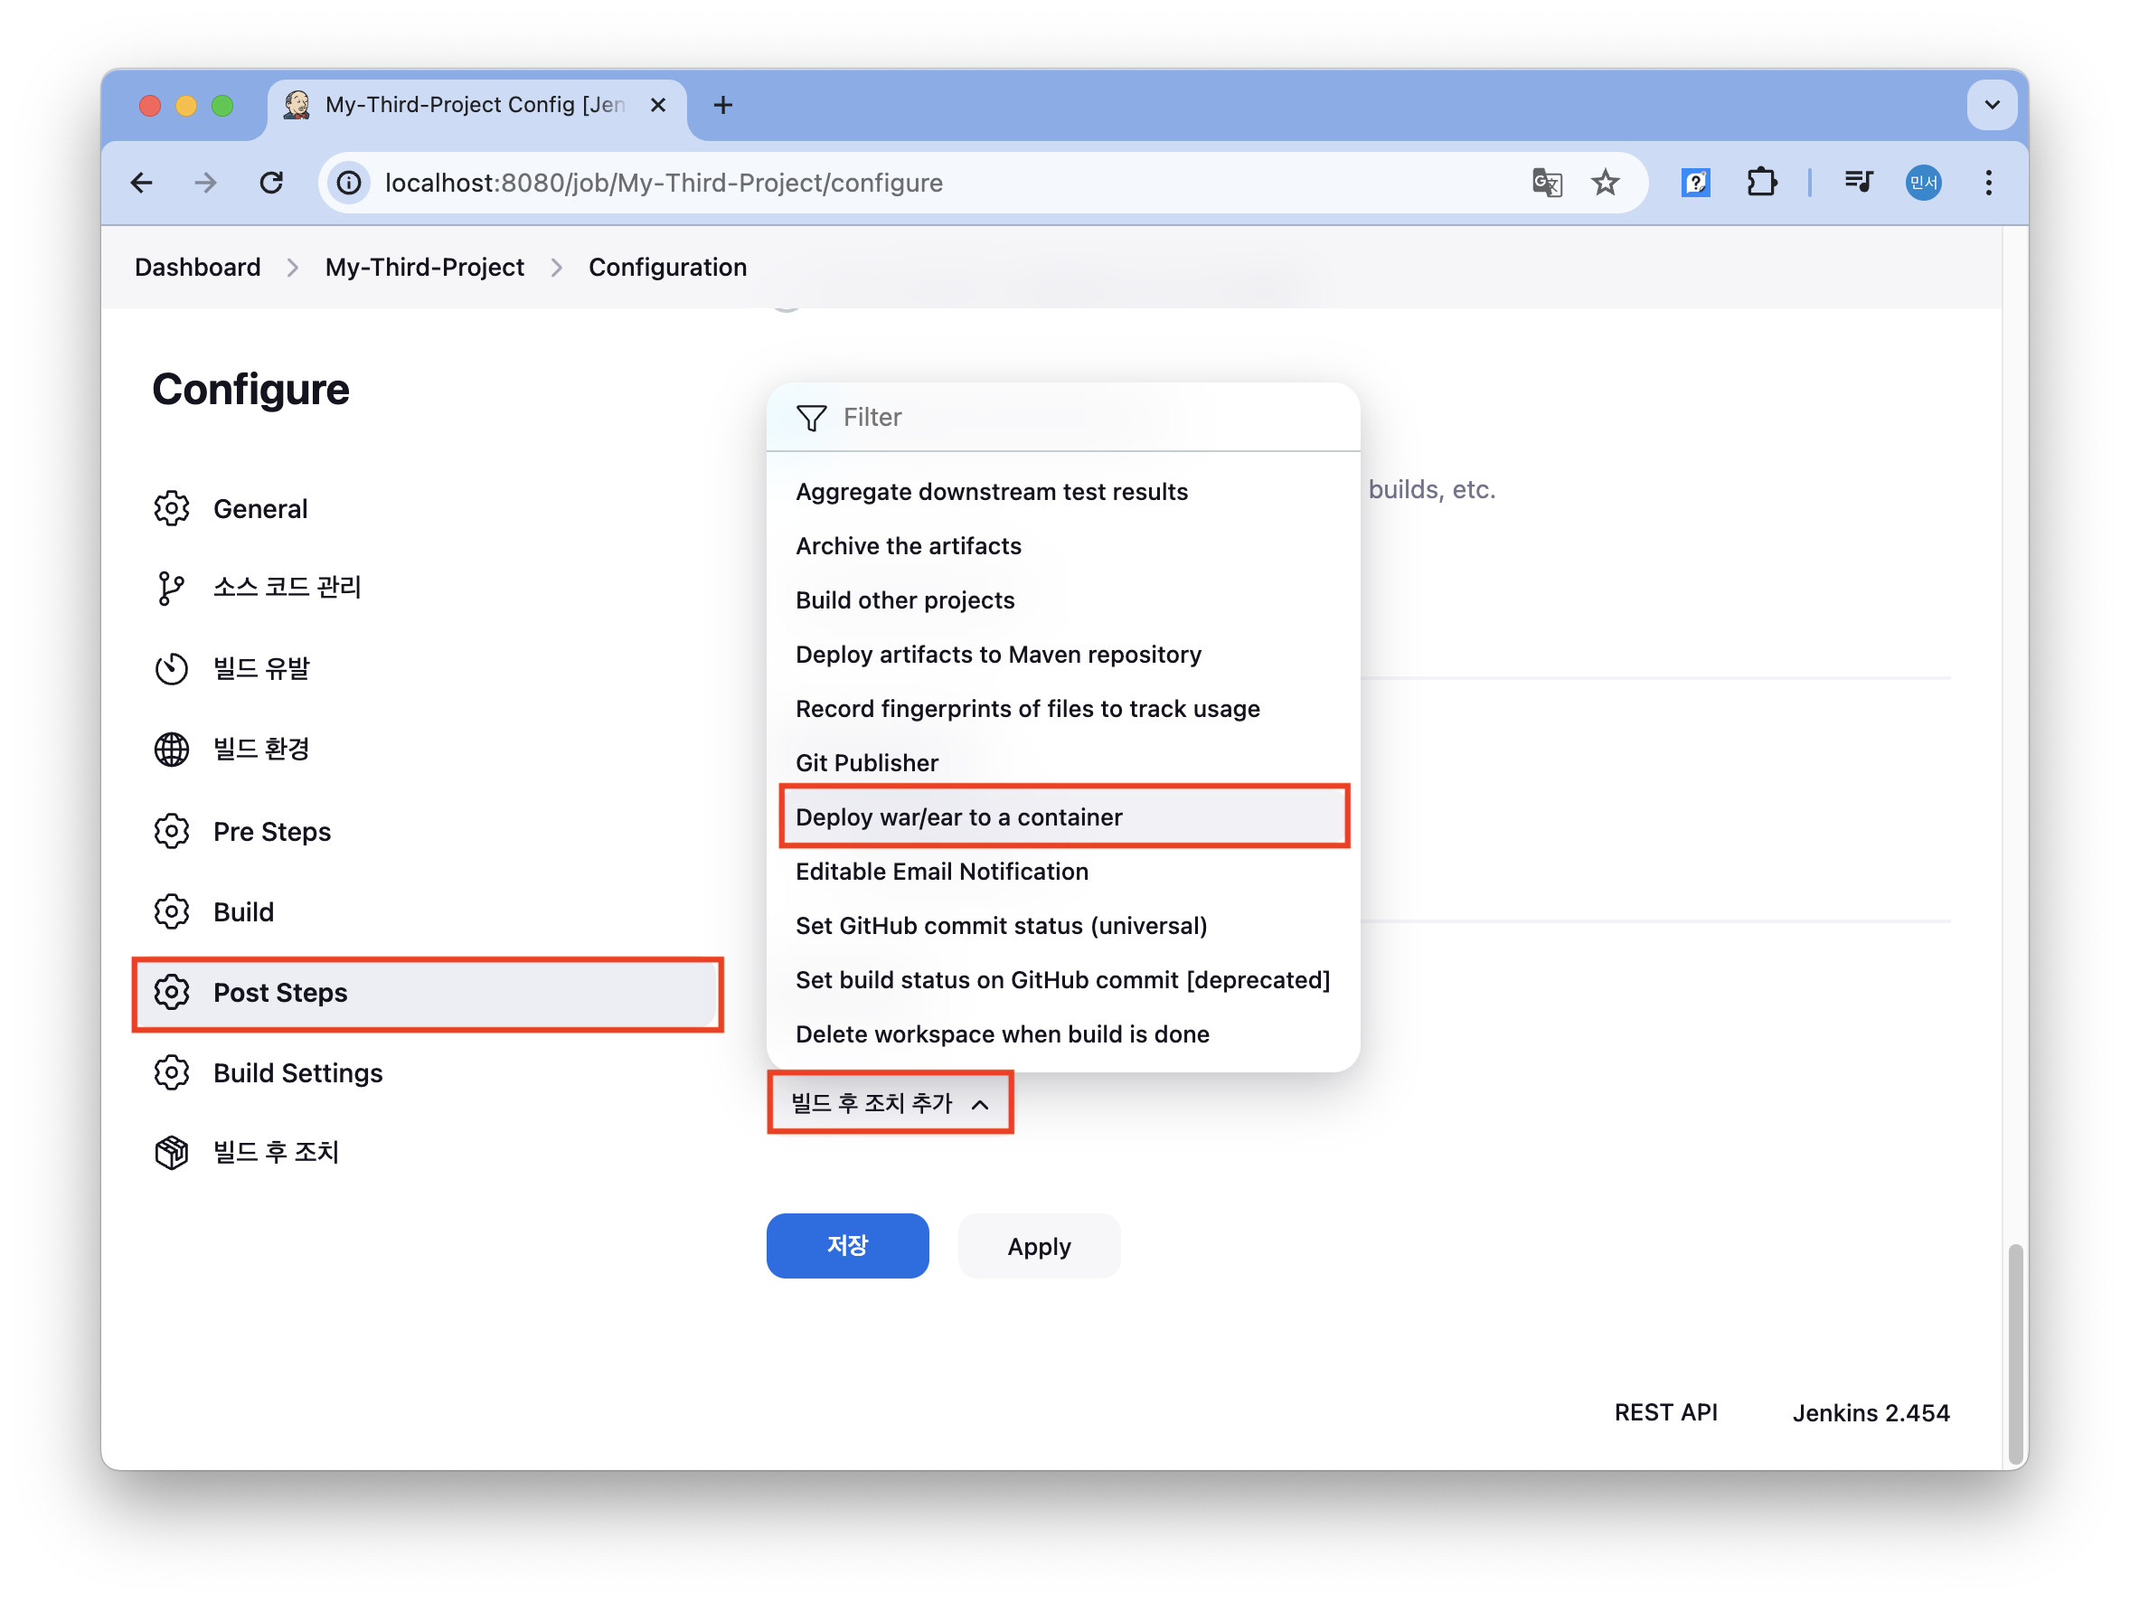Choose Archive the artifacts option
Image resolution: width=2130 pixels, height=1604 pixels.
[908, 546]
